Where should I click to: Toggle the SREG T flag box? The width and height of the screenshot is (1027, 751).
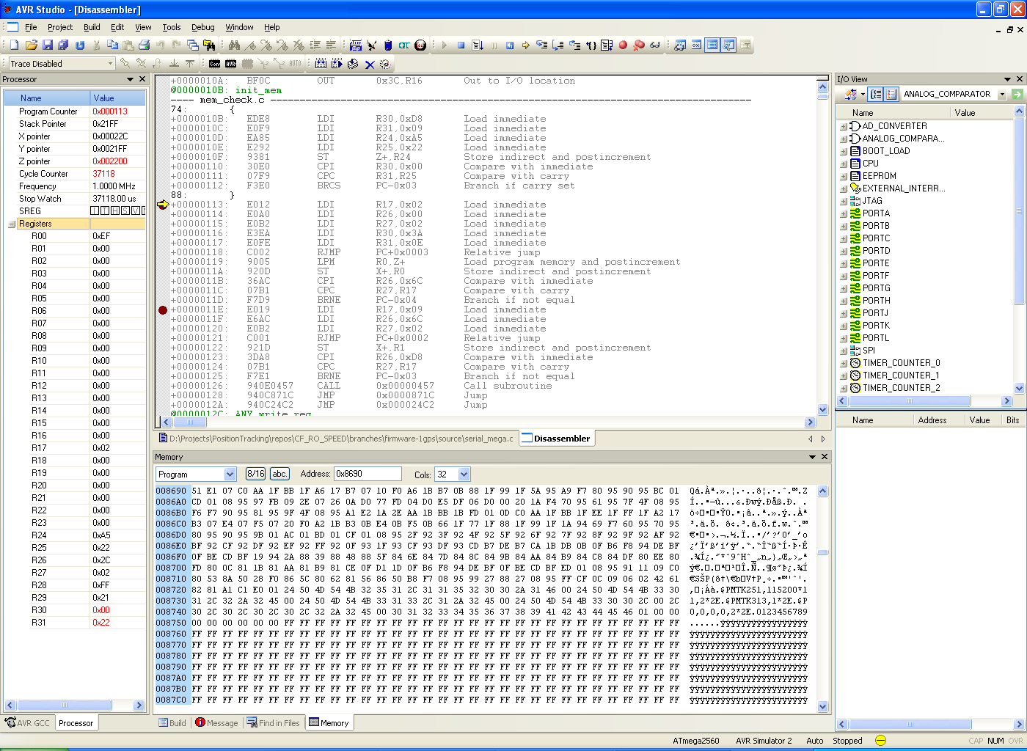click(105, 210)
